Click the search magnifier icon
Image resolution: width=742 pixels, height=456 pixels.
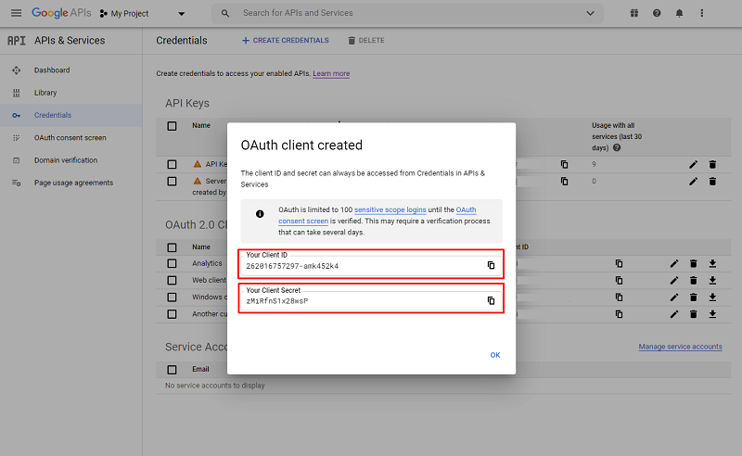click(x=225, y=13)
